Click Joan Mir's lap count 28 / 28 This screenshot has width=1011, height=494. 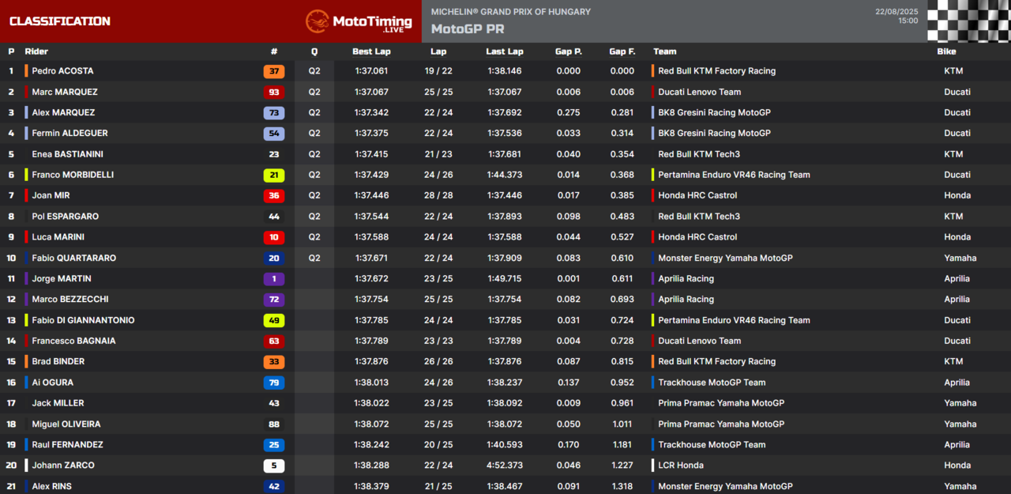coord(438,195)
